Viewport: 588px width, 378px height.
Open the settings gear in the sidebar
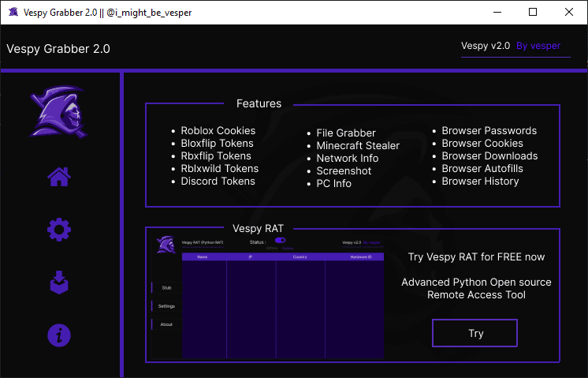[59, 230]
